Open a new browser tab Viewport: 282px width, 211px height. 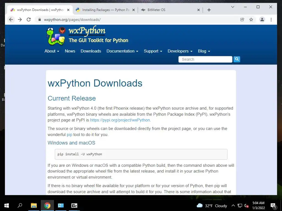pos(209,10)
